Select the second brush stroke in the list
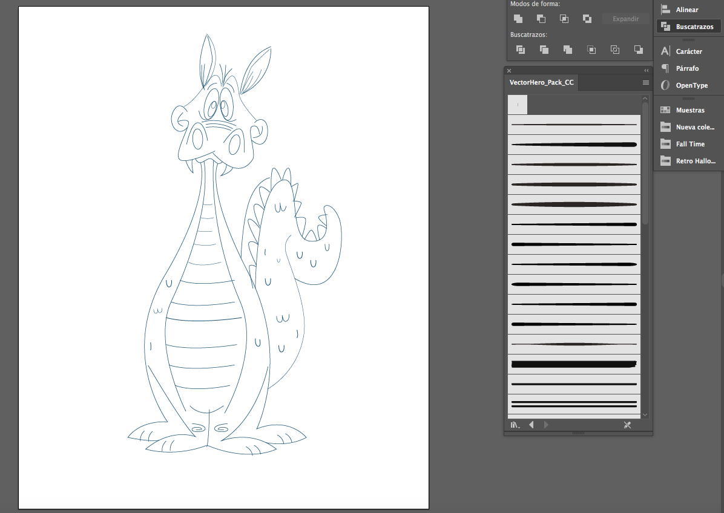The height and width of the screenshot is (513, 724). coord(574,145)
